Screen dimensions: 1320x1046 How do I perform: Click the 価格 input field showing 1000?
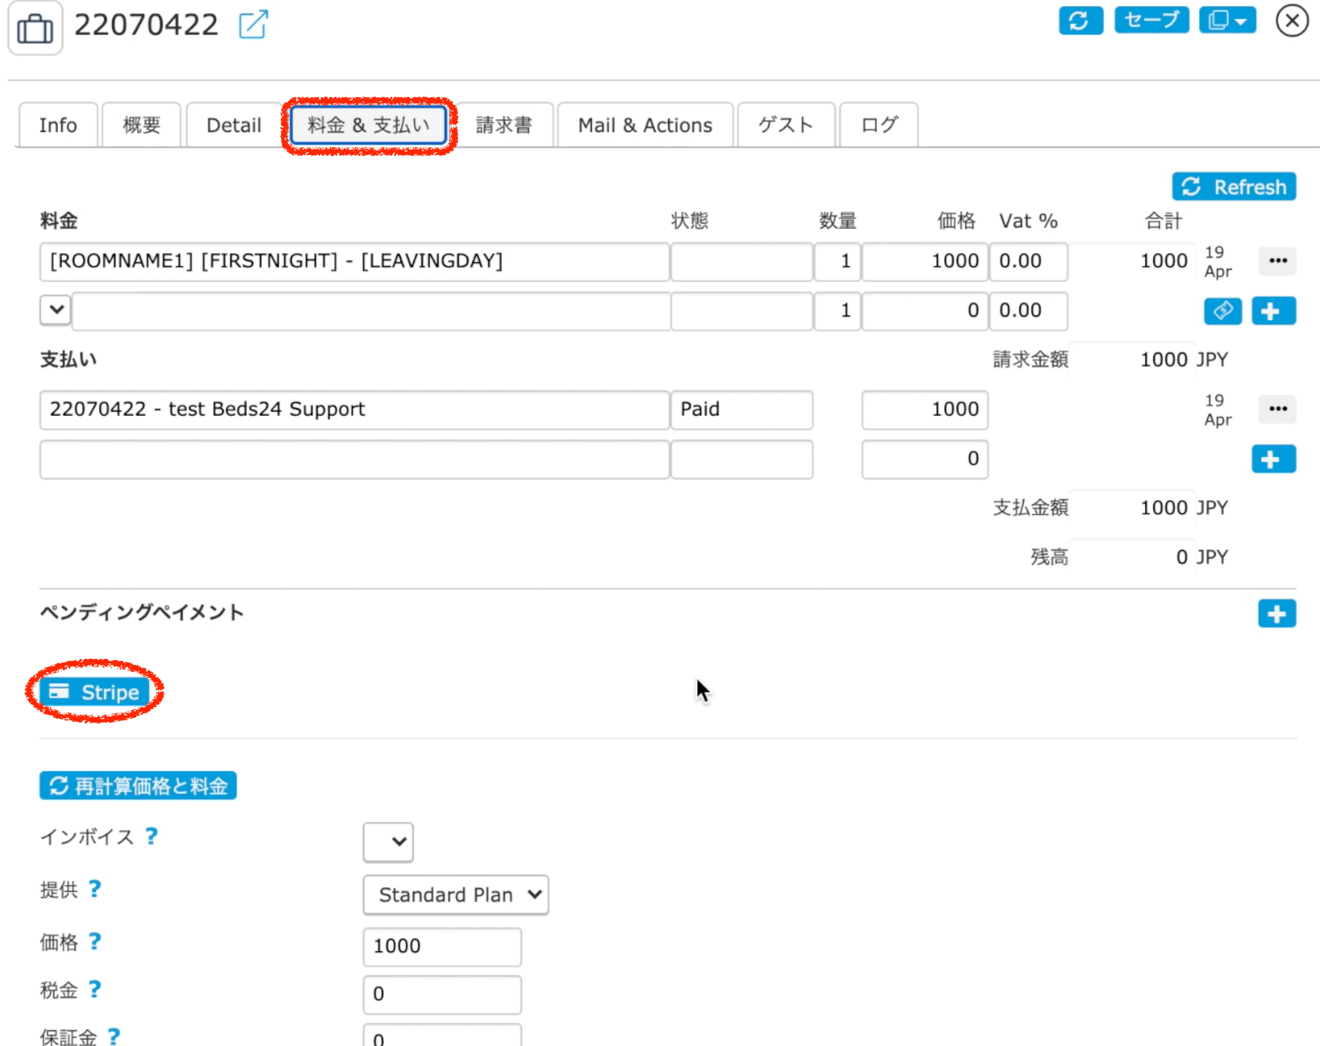pyautogui.click(x=442, y=946)
